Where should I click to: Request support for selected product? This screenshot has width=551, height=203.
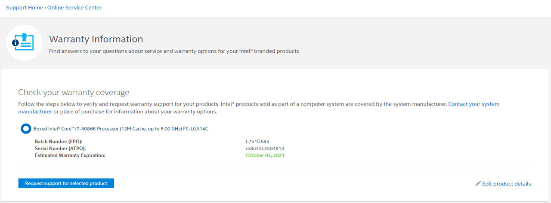(x=66, y=183)
